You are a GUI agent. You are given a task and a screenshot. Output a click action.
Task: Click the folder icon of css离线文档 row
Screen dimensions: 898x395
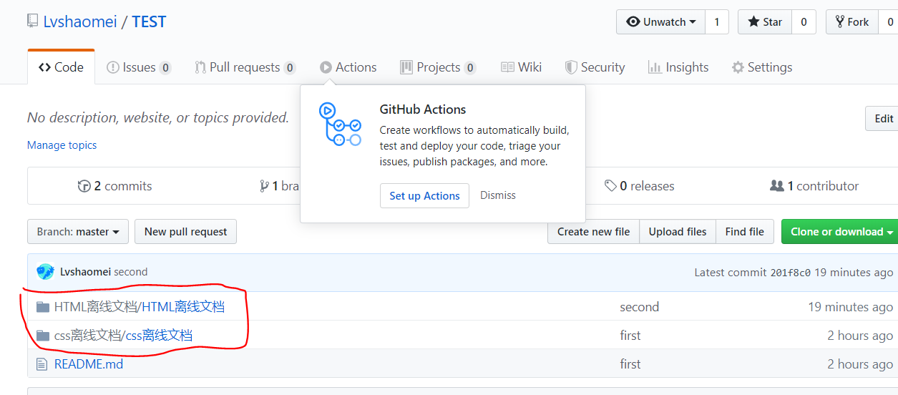pos(43,335)
